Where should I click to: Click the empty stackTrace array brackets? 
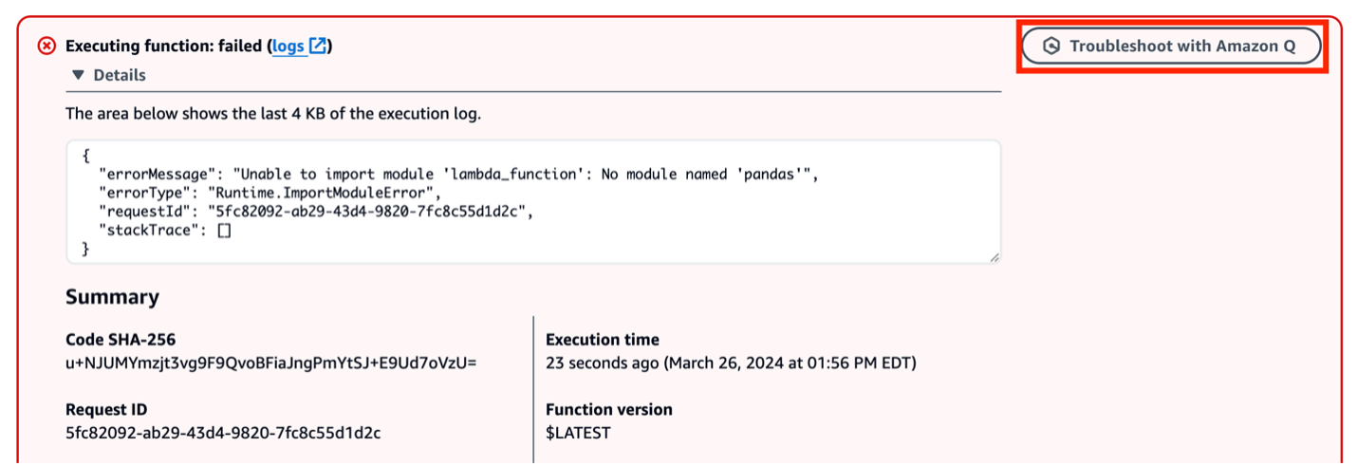(x=224, y=231)
